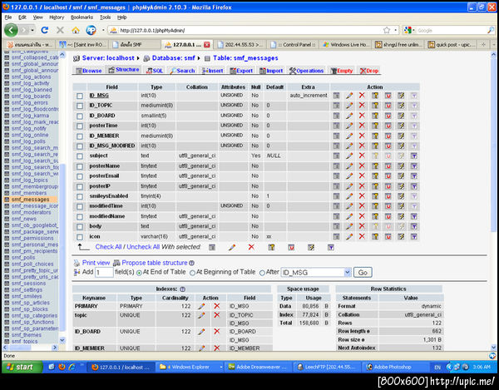
Task: Click With selected fulltext icon
Action: [331, 247]
